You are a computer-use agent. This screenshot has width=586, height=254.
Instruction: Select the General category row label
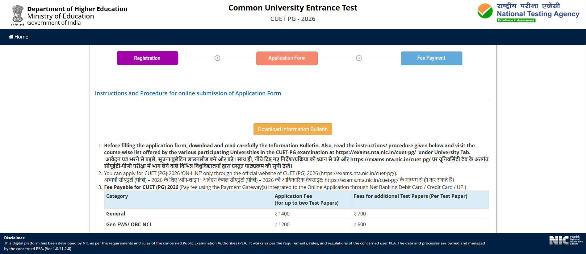click(116, 214)
